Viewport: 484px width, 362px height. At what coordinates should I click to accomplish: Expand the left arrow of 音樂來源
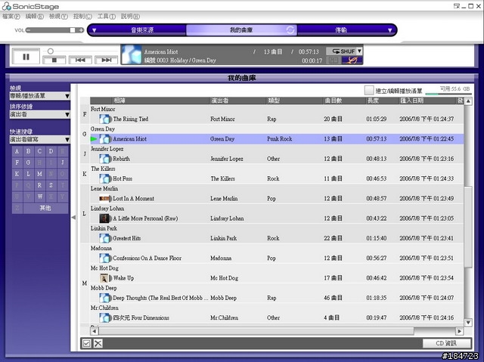tap(94, 30)
